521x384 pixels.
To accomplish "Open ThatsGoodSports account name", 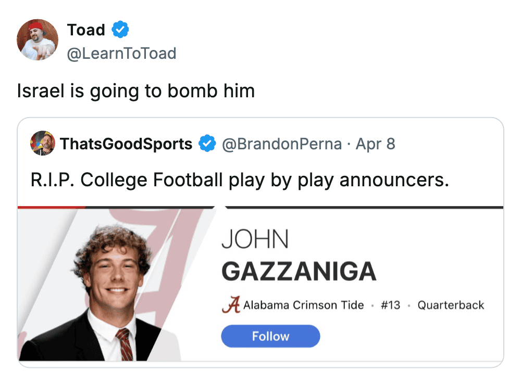I will click(126, 144).
